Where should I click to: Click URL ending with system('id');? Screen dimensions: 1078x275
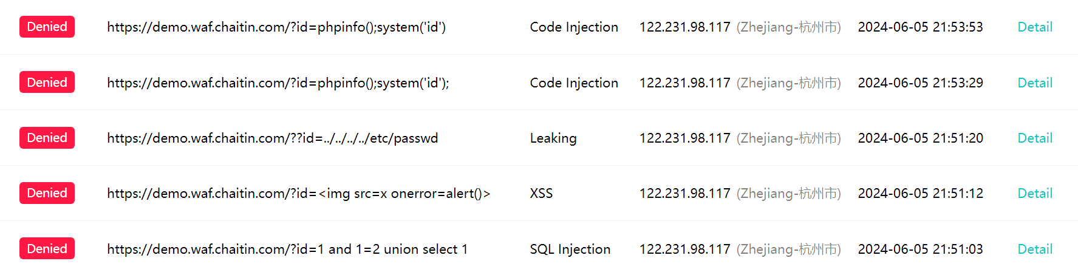(x=278, y=83)
